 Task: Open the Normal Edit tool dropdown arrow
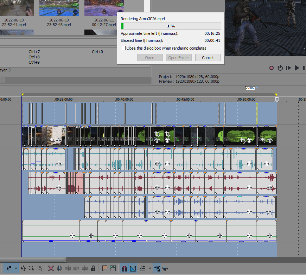(16, 269)
